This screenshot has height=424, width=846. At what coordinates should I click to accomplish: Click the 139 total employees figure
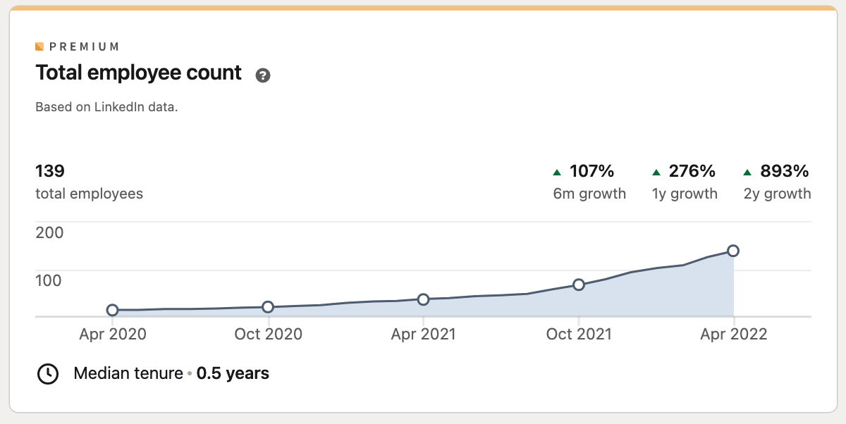[x=50, y=171]
